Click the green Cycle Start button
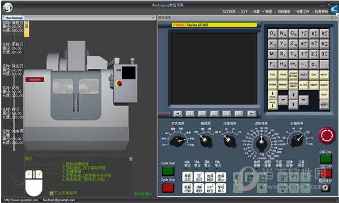The height and width of the screenshot is (203, 339). click(x=168, y=171)
